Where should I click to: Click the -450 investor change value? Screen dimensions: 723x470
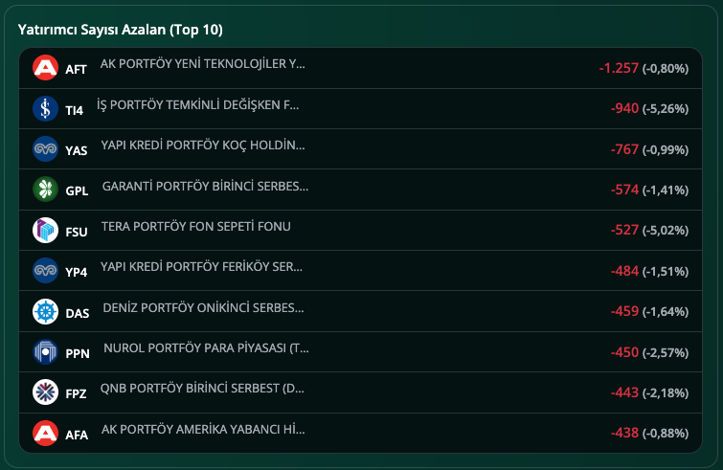point(624,352)
